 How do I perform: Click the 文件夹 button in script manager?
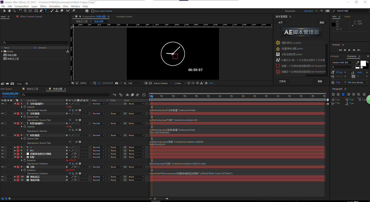point(282,81)
